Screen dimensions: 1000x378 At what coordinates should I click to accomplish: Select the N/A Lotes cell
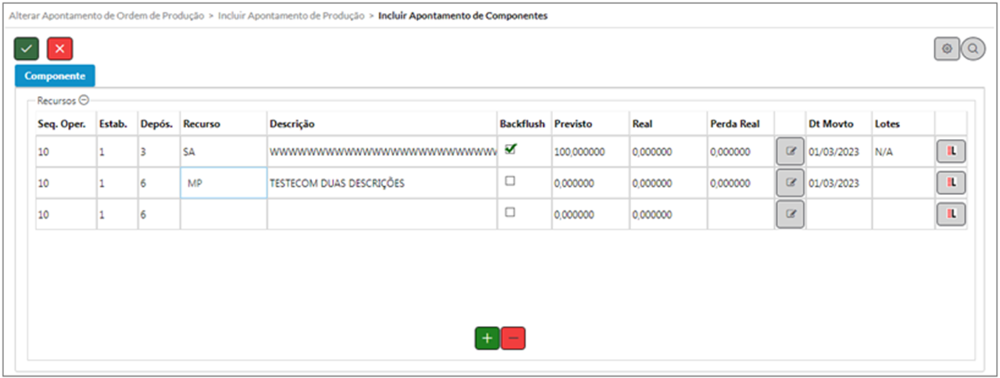tap(903, 151)
